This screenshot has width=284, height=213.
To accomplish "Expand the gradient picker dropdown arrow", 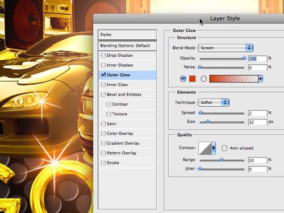I will click(x=261, y=78).
